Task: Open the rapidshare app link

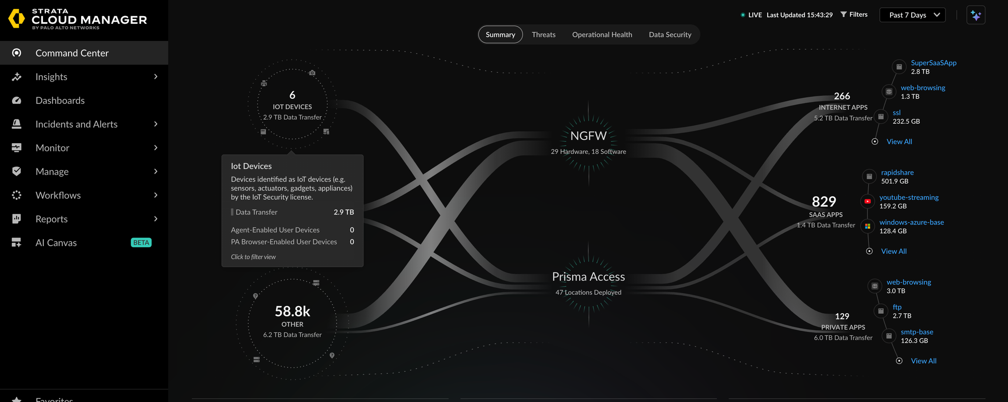Action: point(897,173)
